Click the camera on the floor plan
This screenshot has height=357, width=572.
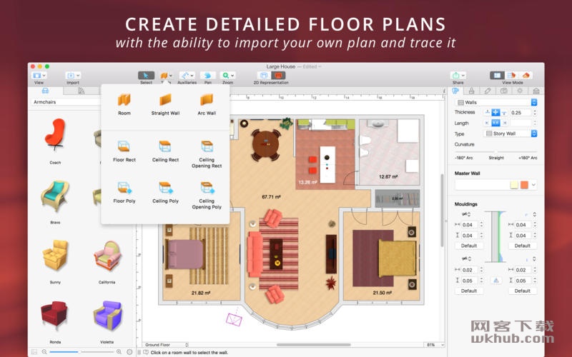click(234, 320)
